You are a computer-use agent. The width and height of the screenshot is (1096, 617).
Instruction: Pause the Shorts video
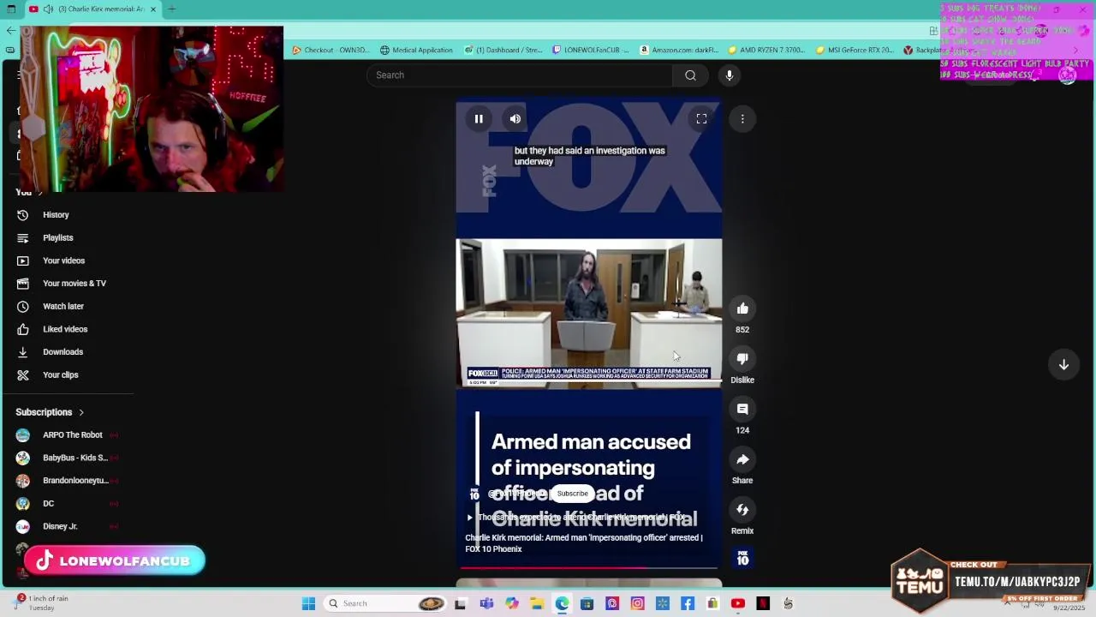pyautogui.click(x=479, y=119)
